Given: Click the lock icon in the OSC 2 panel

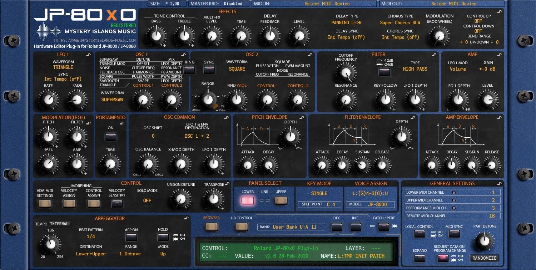Looking at the screenshot, I should coord(310,55).
